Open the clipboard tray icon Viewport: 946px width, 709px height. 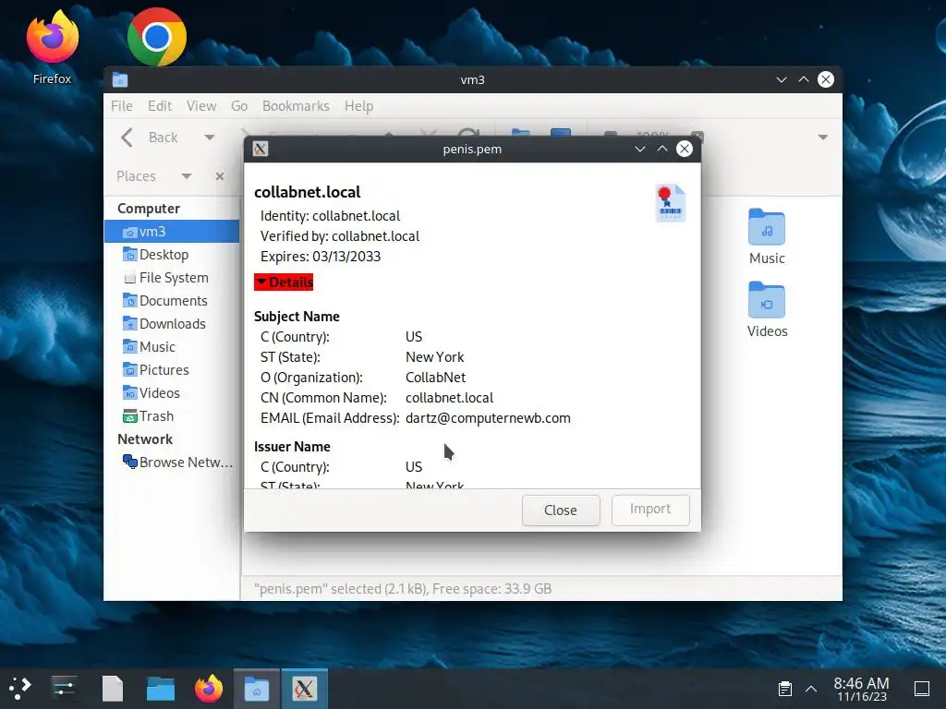[x=785, y=689]
